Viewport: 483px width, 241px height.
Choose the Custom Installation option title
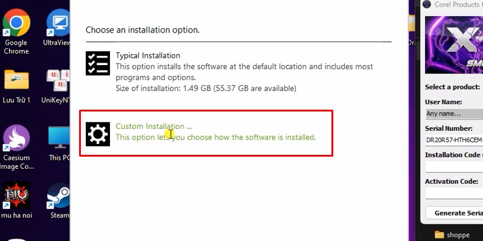click(153, 127)
